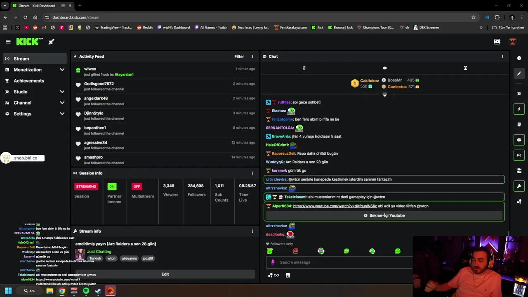
Task: Open the YouTube link in Alper0634's message
Action: coord(335,206)
